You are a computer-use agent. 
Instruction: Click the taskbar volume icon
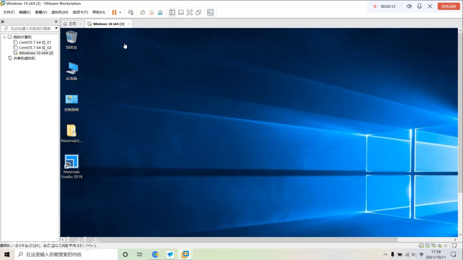[414, 254]
